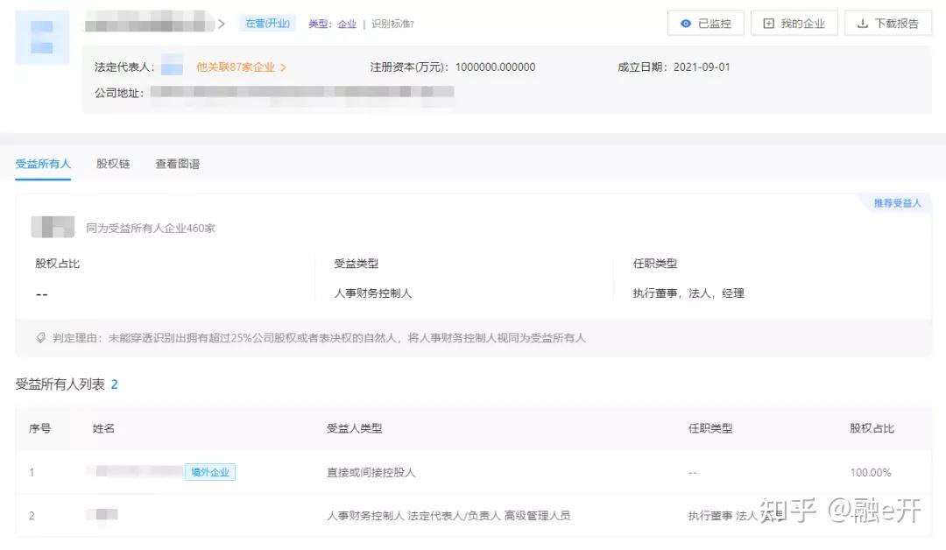The image size is (946, 550).
Task: Click blurred owner name in row 1
Action: pyautogui.click(x=136, y=471)
